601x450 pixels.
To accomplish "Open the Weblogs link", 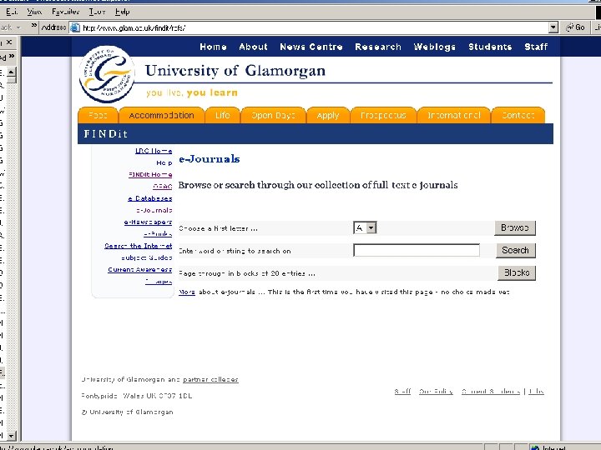I will point(435,47).
